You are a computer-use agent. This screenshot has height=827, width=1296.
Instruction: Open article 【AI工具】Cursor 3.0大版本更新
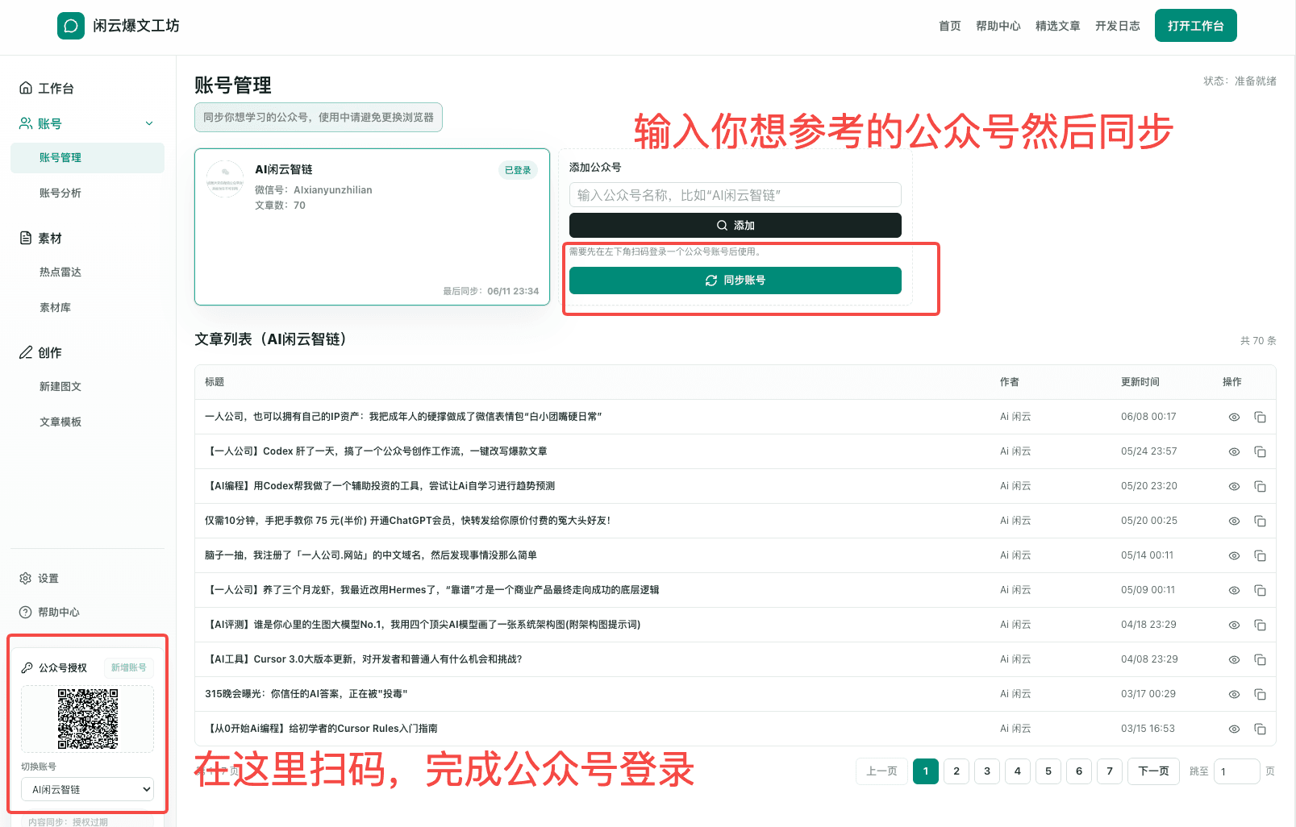[x=365, y=659]
